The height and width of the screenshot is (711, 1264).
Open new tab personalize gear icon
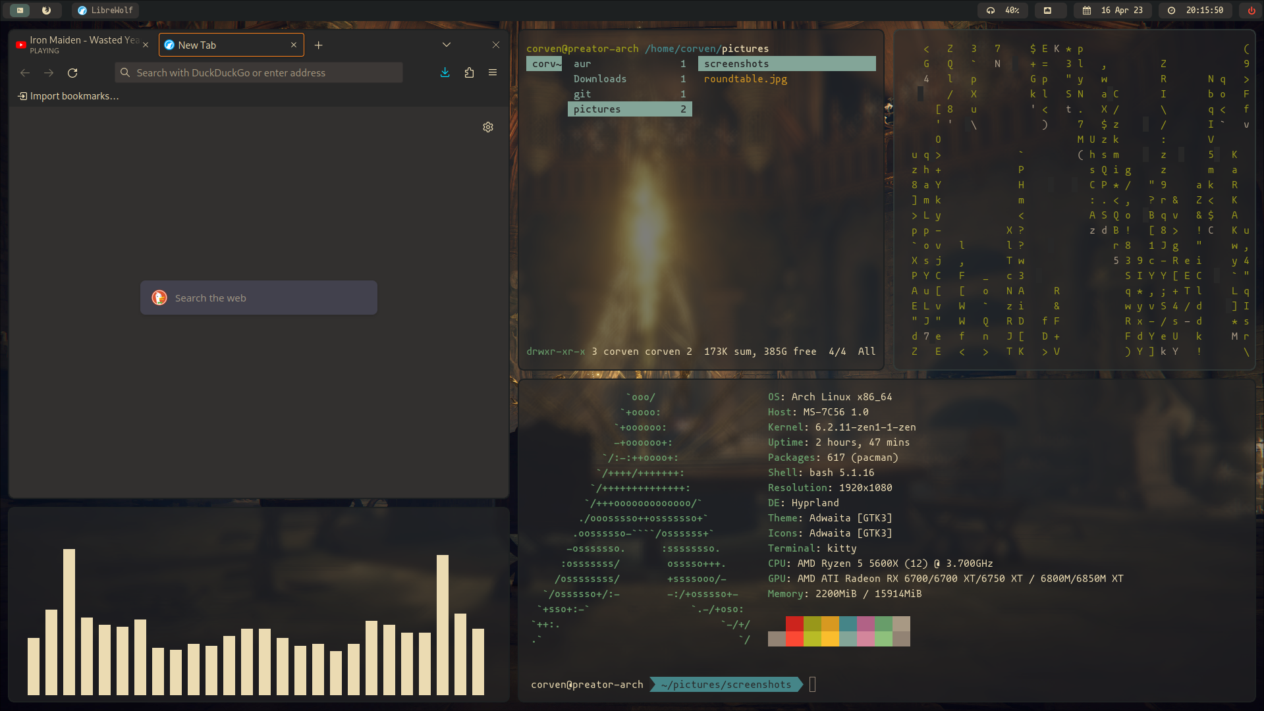488,127
